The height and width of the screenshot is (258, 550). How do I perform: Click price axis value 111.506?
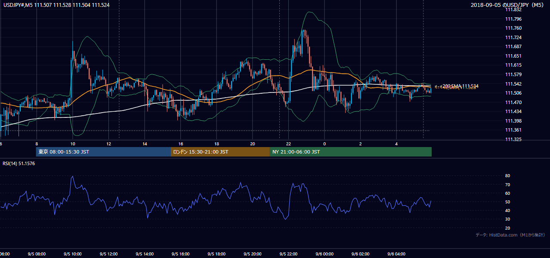pyautogui.click(x=513, y=93)
